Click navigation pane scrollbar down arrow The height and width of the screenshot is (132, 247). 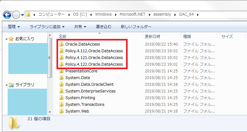50,112
